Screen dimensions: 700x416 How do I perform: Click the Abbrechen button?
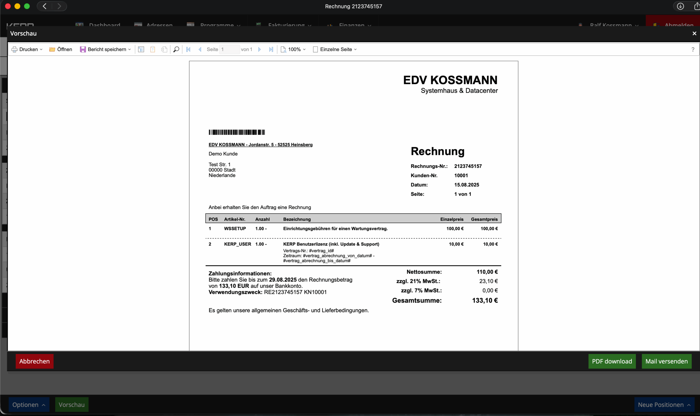[34, 361]
